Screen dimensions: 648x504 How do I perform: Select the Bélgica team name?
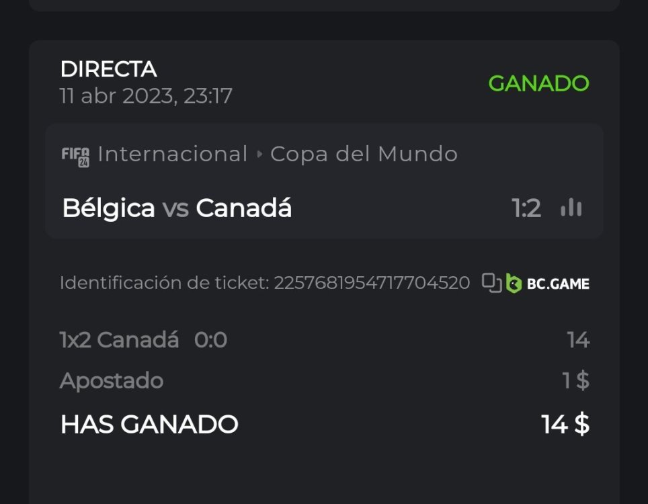108,208
